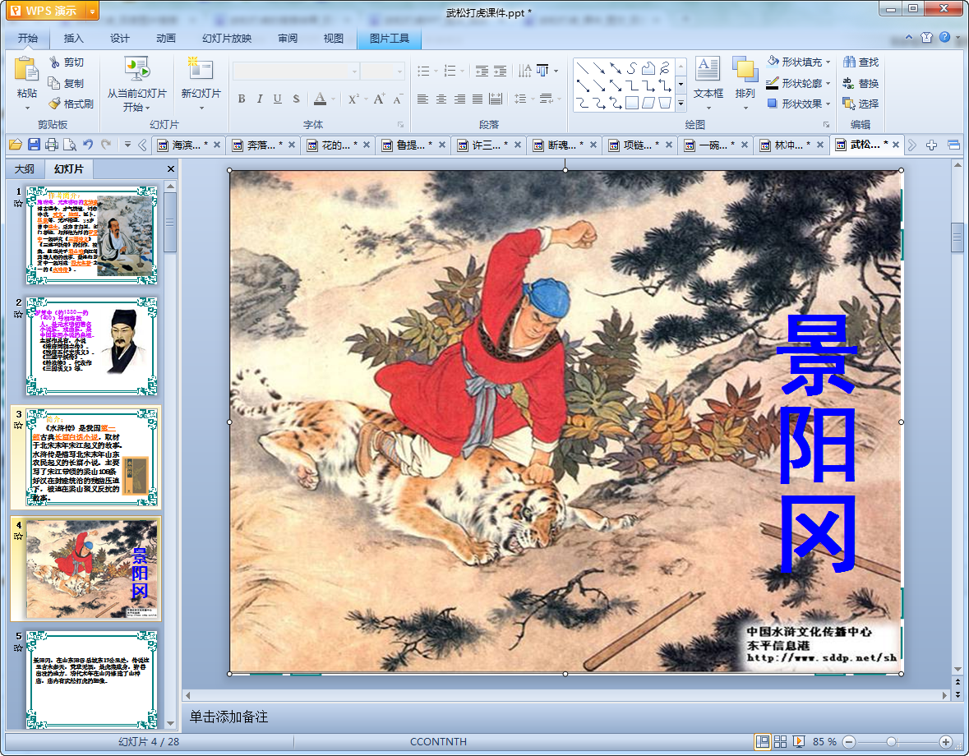Viewport: 969px width, 756px height.
Task: Expand the Select (选择) dropdown
Action: coord(861,104)
